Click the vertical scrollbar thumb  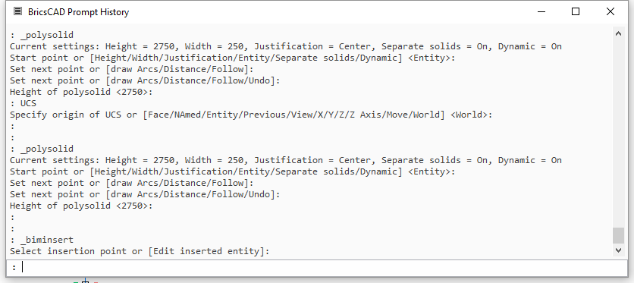[x=618, y=236]
